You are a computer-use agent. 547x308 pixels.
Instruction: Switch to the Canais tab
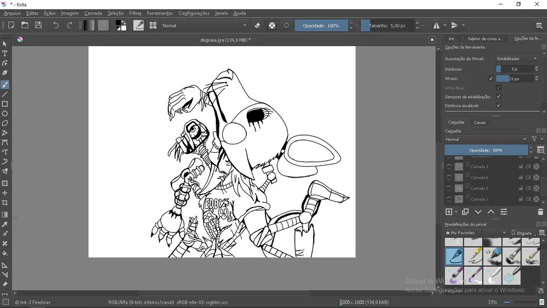tap(480, 122)
